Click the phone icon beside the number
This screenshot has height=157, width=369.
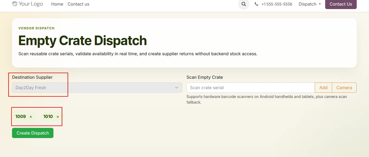point(257,4)
